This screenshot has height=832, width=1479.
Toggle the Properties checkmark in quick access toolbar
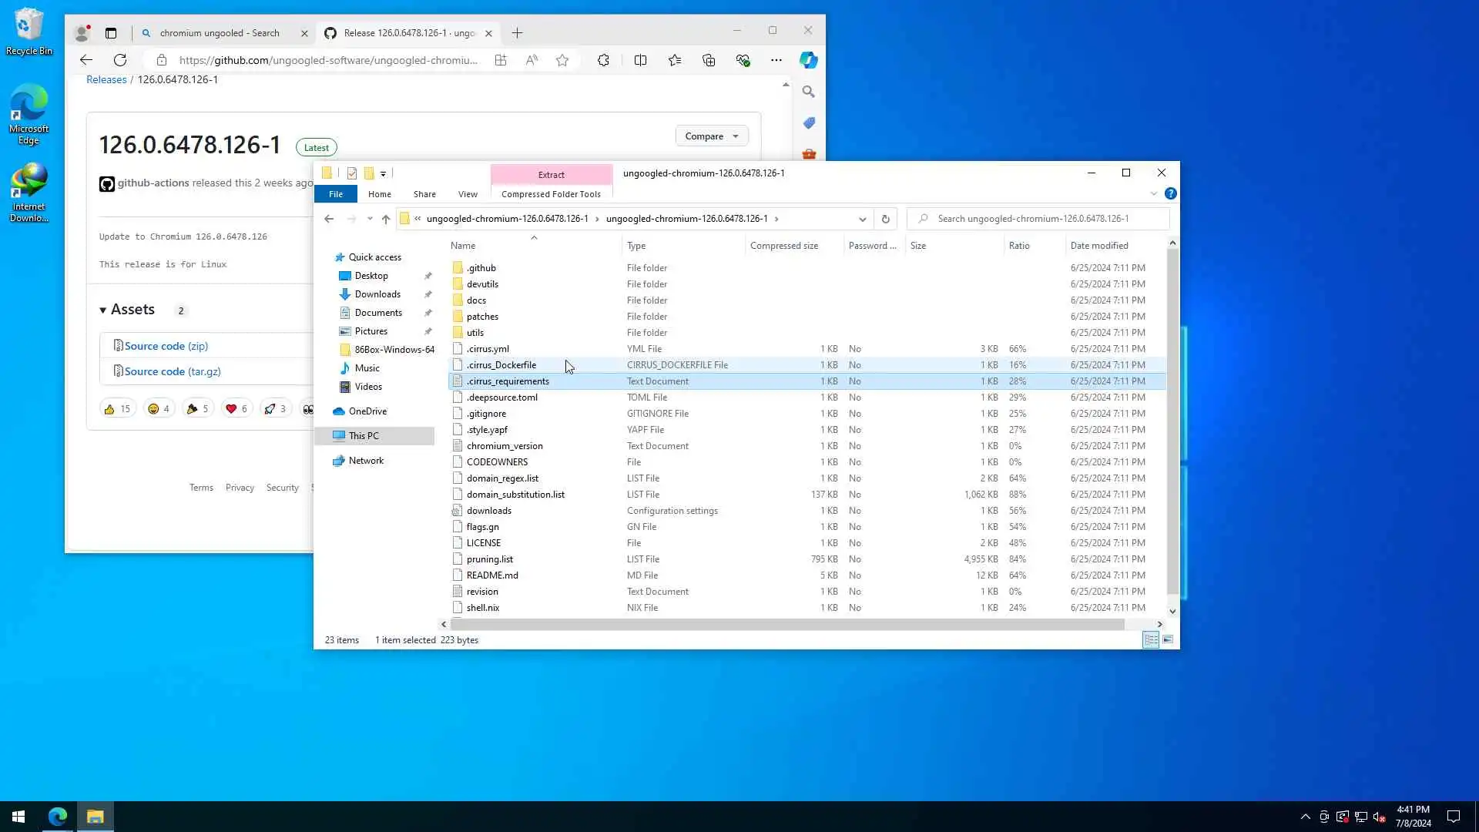click(x=352, y=173)
